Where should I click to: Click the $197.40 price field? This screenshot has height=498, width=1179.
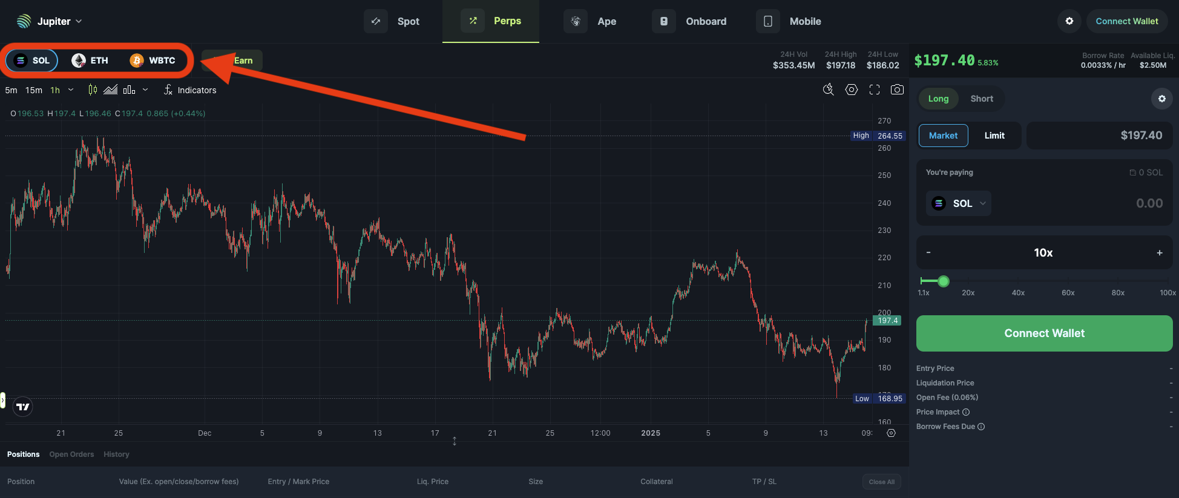point(1099,136)
